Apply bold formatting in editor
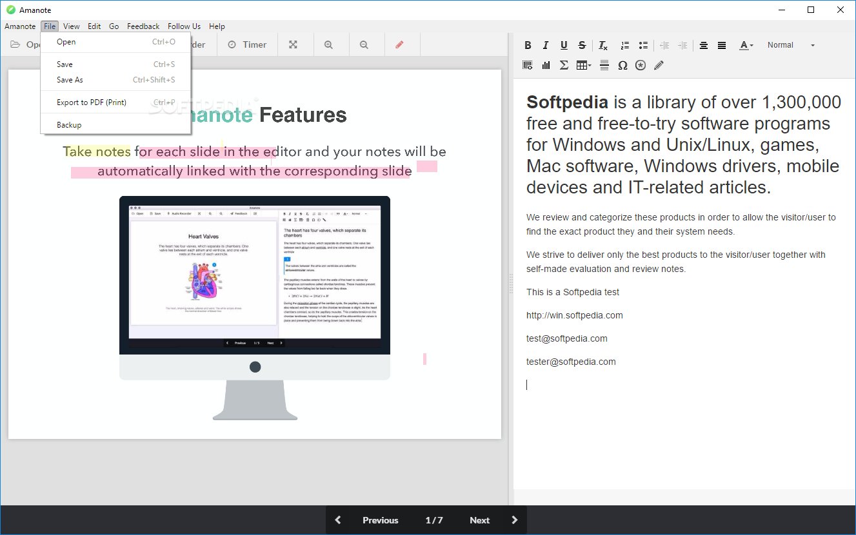Image resolution: width=856 pixels, height=535 pixels. point(528,45)
